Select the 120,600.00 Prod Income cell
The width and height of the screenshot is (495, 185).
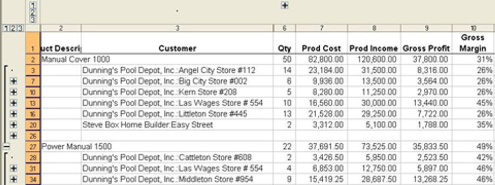pyautogui.click(x=374, y=59)
